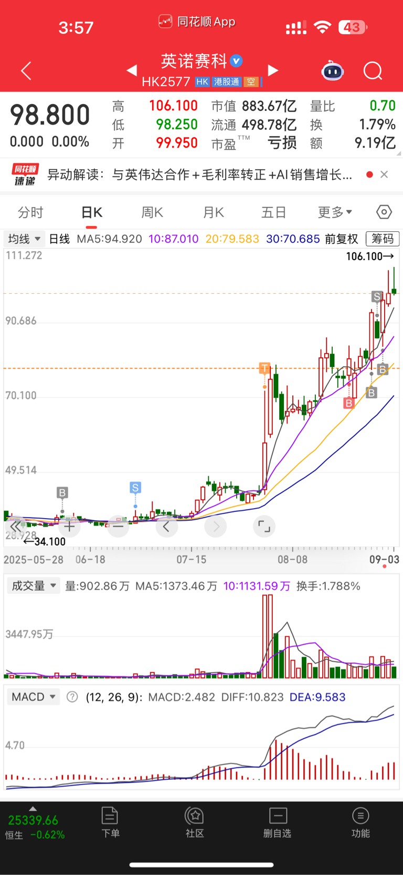Tap the 同花顺 App return label at top
403x875 pixels.
197,22
